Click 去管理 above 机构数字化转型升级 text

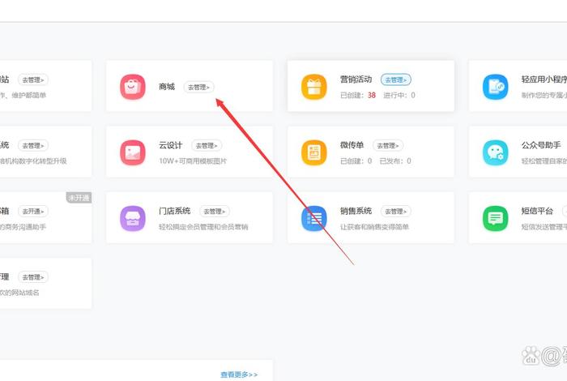(x=33, y=145)
